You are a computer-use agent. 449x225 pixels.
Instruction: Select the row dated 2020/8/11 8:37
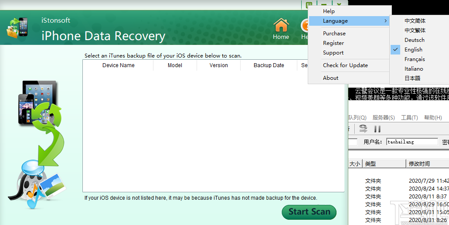point(398,197)
